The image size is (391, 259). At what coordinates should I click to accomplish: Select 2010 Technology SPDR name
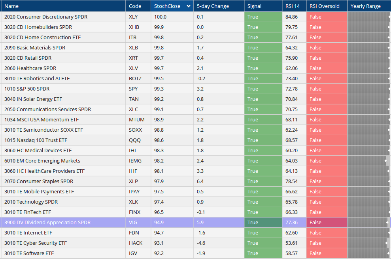click(x=31, y=202)
